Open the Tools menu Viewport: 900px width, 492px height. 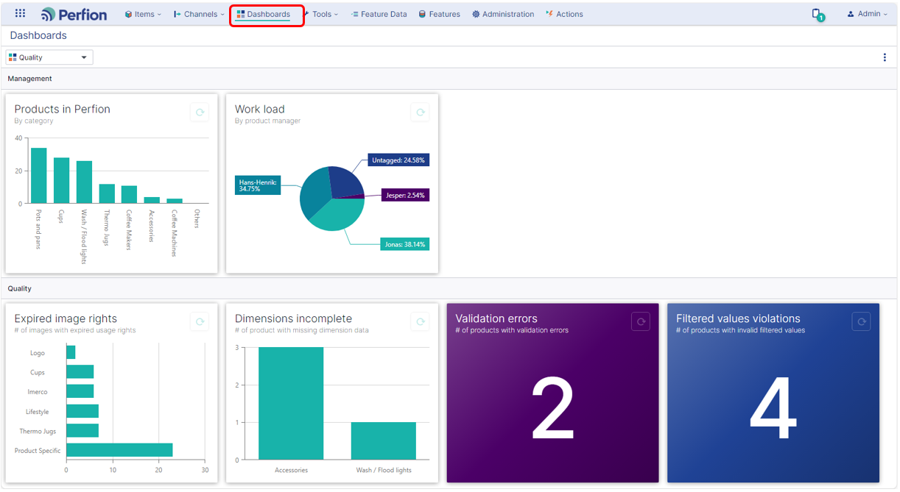pos(322,14)
